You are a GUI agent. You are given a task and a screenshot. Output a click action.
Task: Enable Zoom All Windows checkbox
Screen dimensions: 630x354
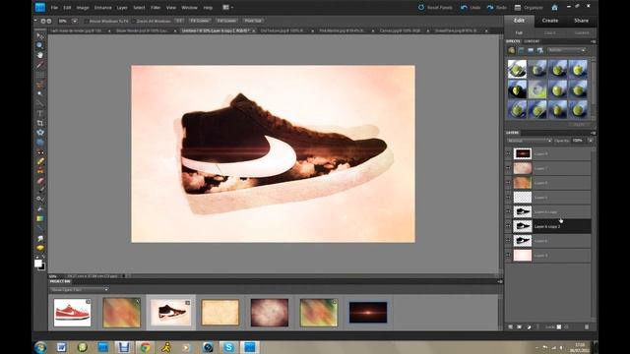pyautogui.click(x=134, y=21)
